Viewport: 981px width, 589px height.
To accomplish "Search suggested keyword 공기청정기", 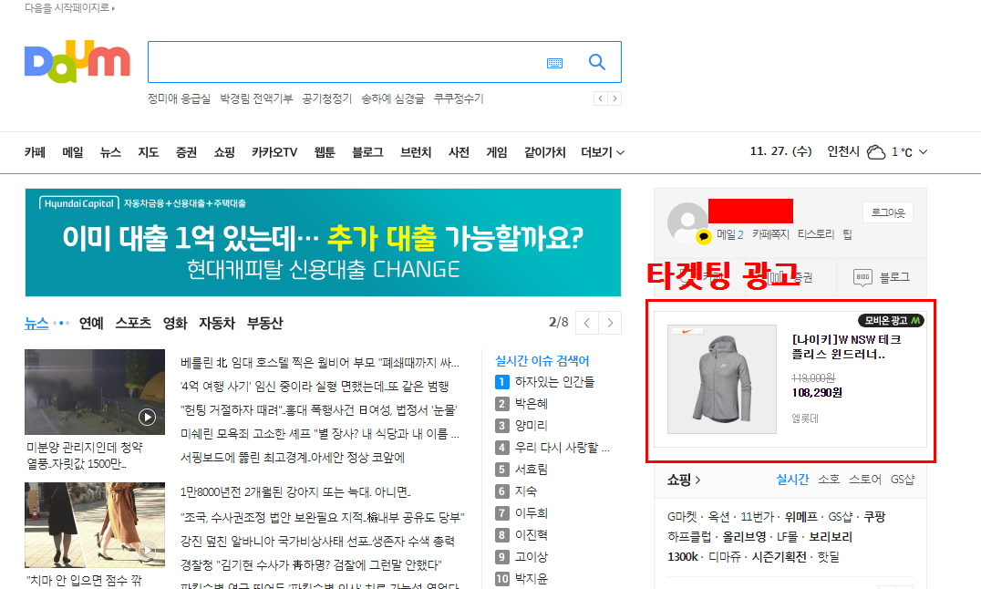I will tap(327, 98).
